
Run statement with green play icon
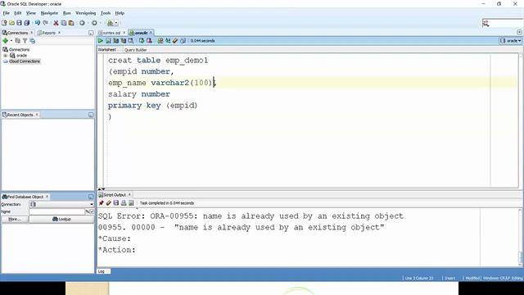[x=100, y=41]
